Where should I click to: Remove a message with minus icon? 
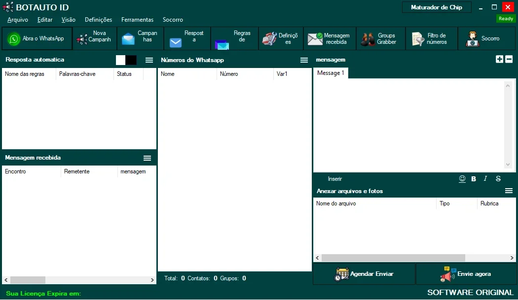point(509,59)
